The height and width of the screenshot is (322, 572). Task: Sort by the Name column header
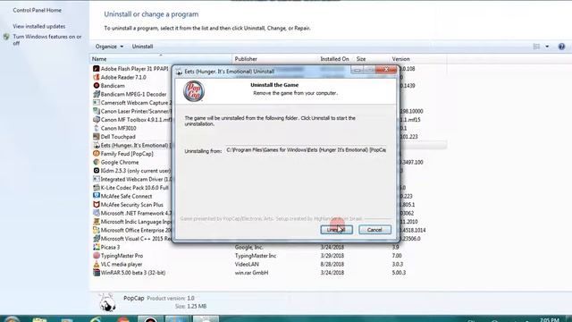pos(161,59)
